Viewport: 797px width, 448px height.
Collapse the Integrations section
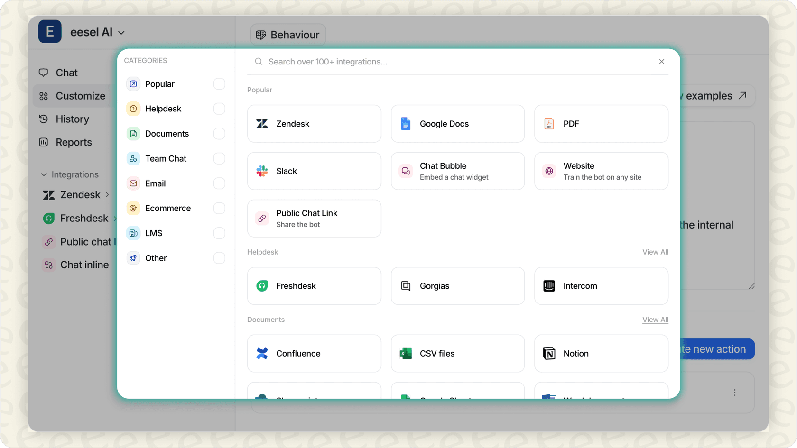coord(43,174)
